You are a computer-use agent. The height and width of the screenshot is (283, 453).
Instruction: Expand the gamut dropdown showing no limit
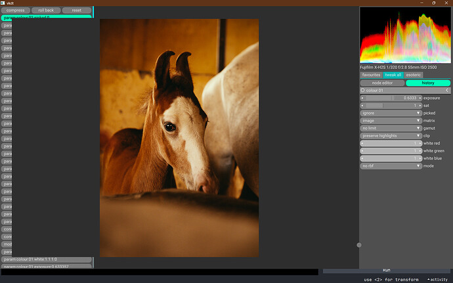tap(391, 128)
